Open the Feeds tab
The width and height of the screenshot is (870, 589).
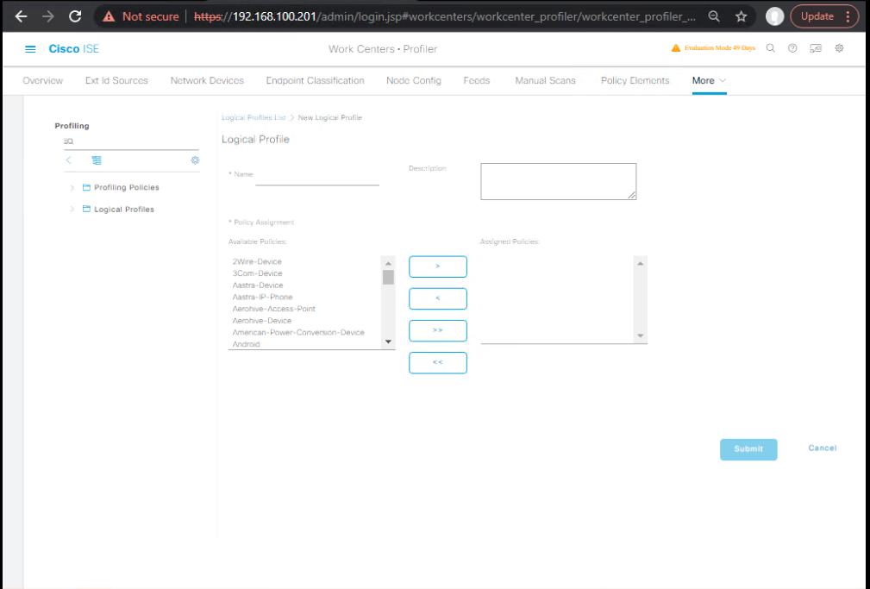(x=477, y=80)
